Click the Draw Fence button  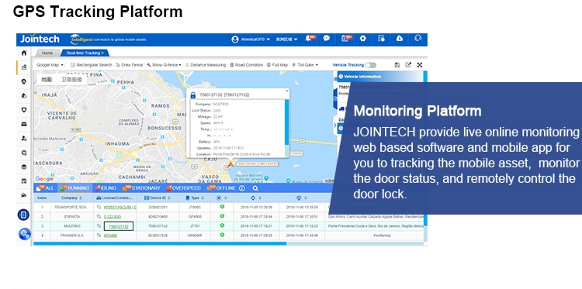point(129,65)
